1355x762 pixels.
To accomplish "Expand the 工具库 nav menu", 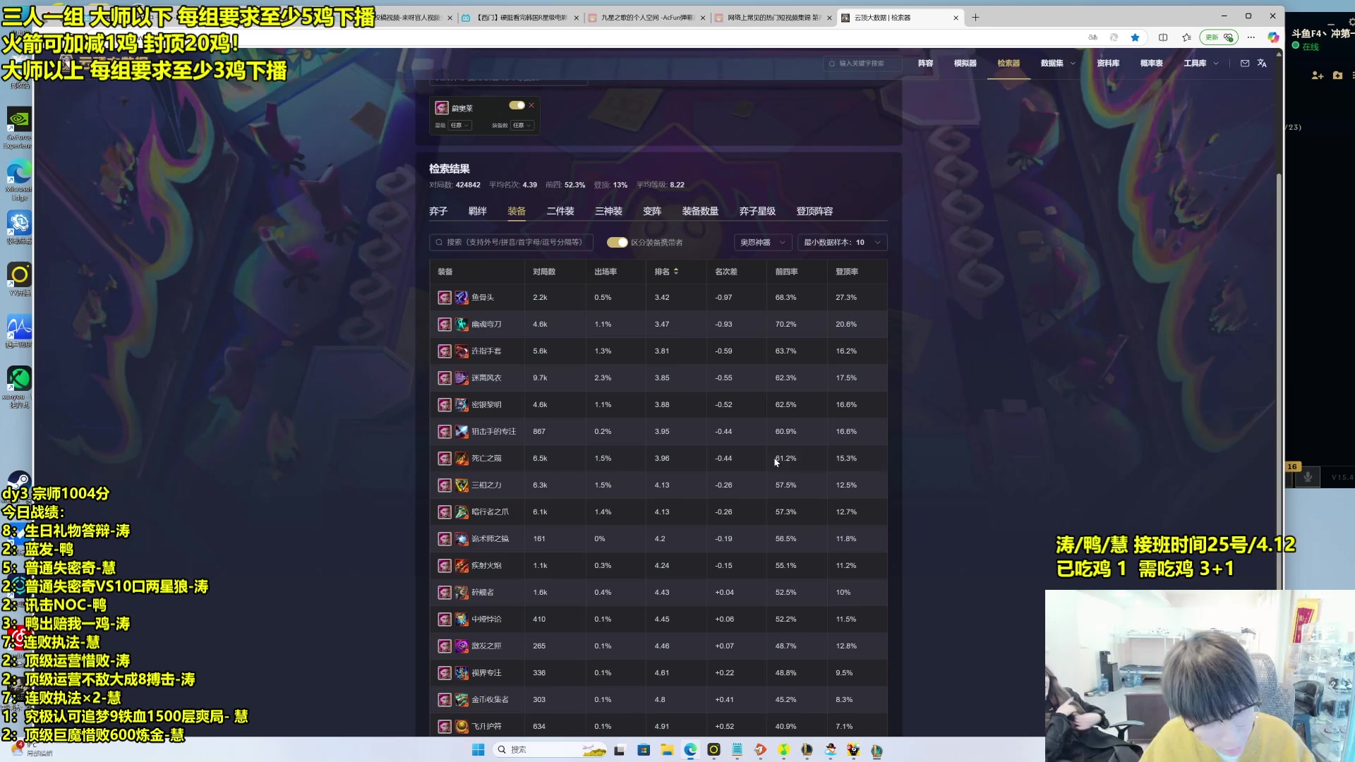I will (x=1201, y=64).
